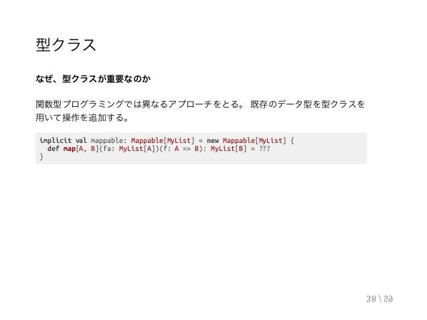427x320 pixels.
Task: Click the paragraph line 用いて操作を追加する。
Action: (82, 118)
